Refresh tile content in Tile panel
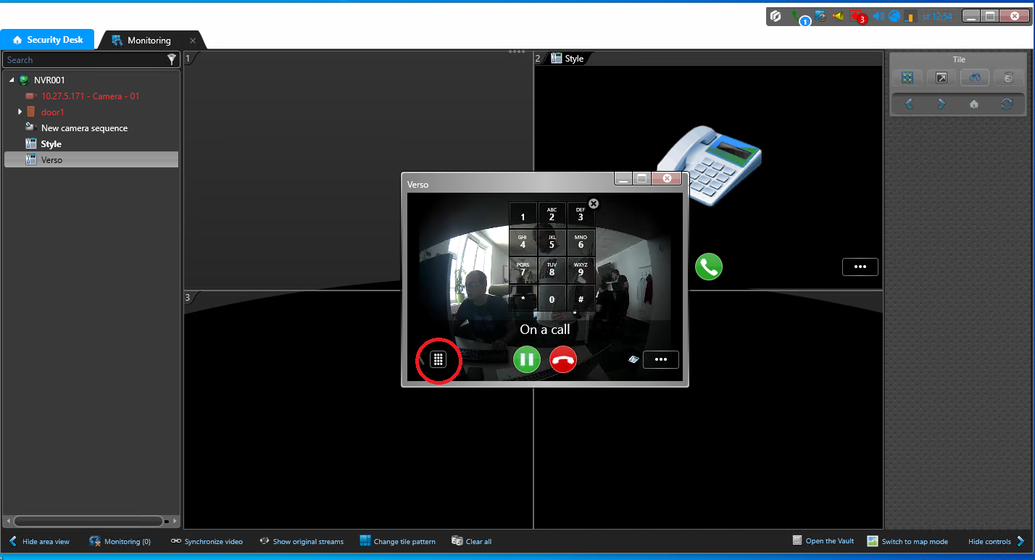This screenshot has height=560, width=1035. (1007, 104)
